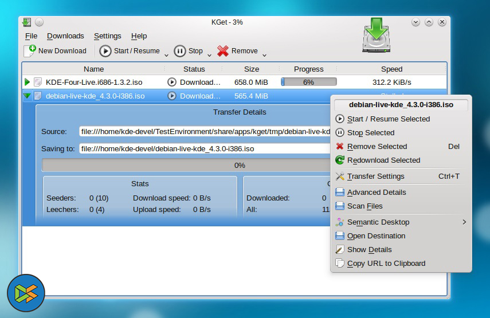Click the Name column header
The width and height of the screenshot is (490, 318).
93,69
